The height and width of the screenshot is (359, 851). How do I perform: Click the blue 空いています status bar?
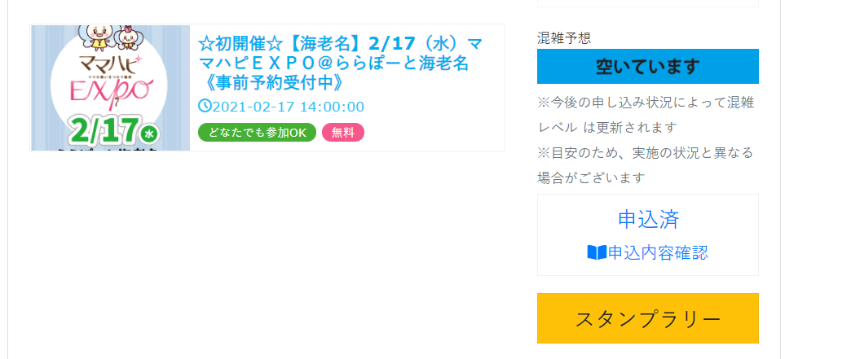647,67
